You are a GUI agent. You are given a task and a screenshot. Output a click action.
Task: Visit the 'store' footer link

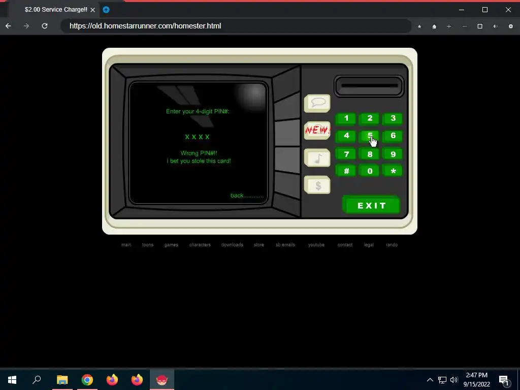tap(259, 245)
